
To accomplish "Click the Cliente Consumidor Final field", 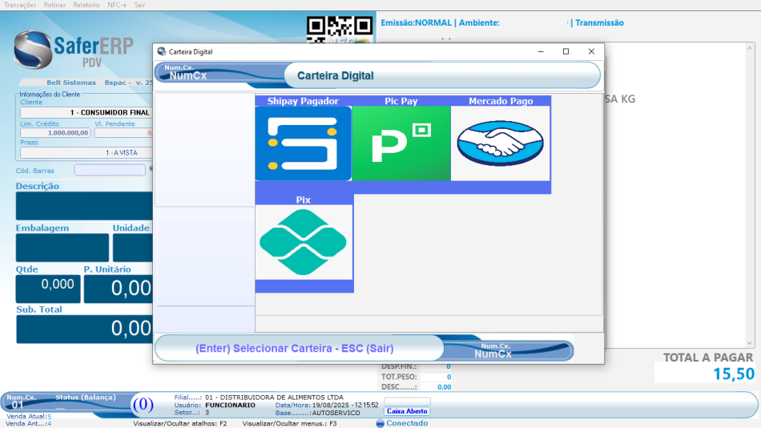I will (86, 112).
